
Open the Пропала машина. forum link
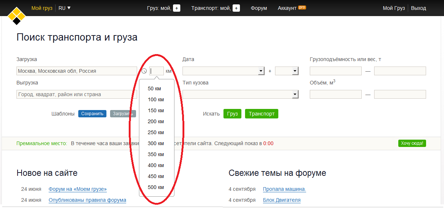pyautogui.click(x=284, y=189)
